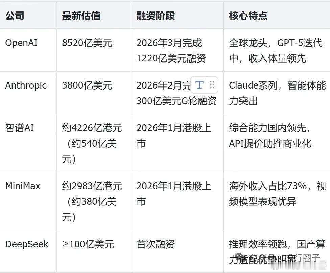Click the 首次融资 cell for DeepSeek
The width and height of the screenshot is (330, 273).
156,244
